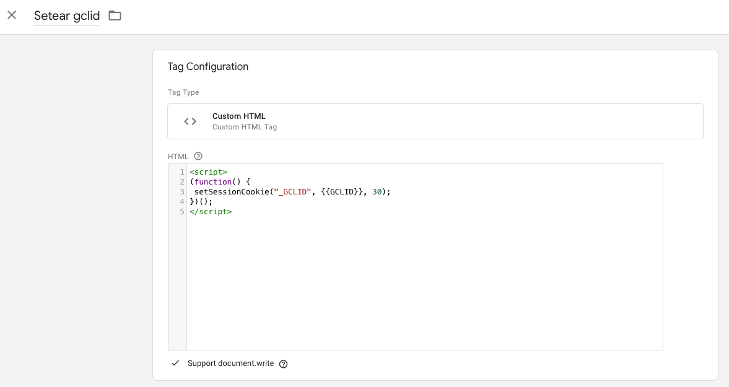
Task: Click the Tag Configuration heading
Action: point(208,66)
